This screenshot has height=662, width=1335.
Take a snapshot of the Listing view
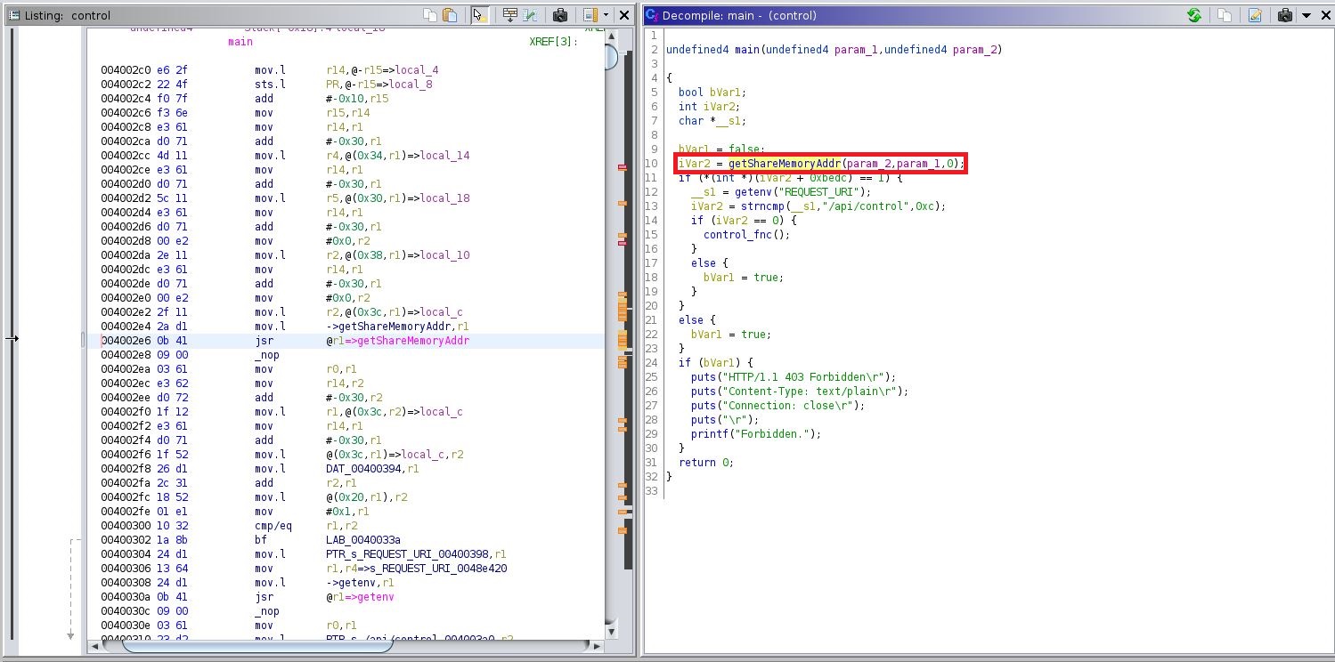pyautogui.click(x=560, y=15)
